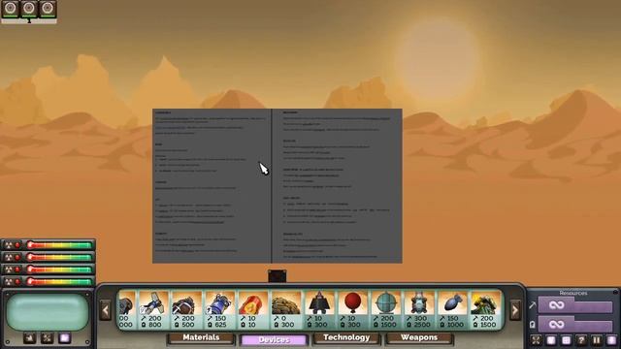Image resolution: width=621 pixels, height=349 pixels.
Task: Click the teal minimap screen
Action: pos(48,312)
